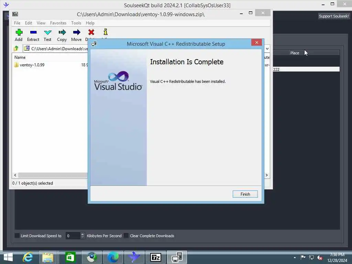Click the red Delete X icon in 7-Zip
The height and width of the screenshot is (264, 352).
(x=91, y=32)
